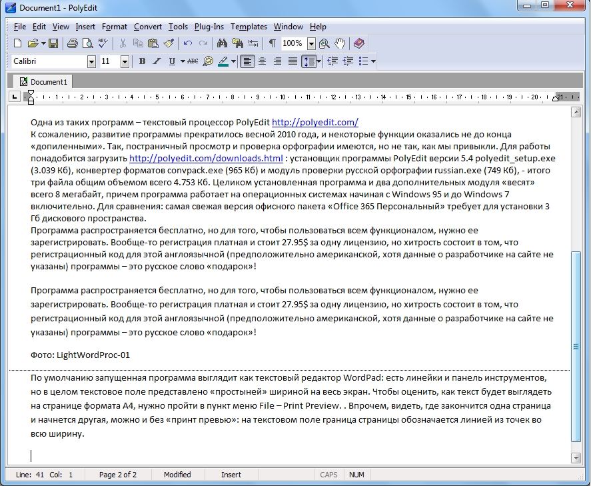This screenshot has height=486, width=591.
Task: Toggle underline formatting
Action: click(x=173, y=61)
